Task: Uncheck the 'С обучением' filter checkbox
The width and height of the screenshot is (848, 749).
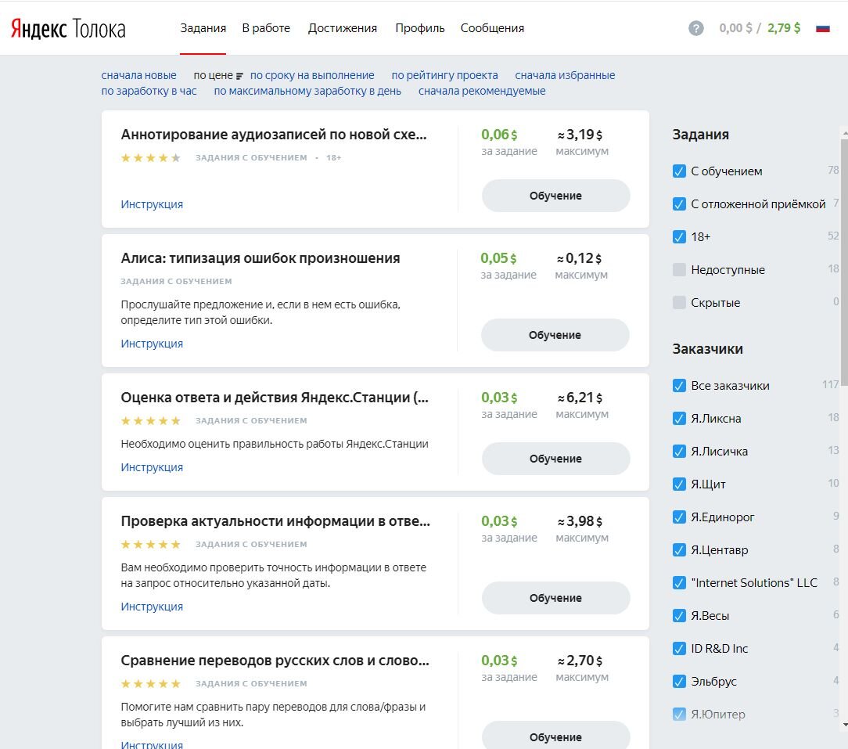Action: [679, 171]
